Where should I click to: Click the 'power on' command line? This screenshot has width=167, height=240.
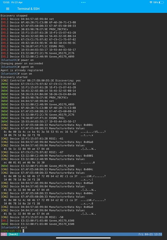[x=17, y=60]
